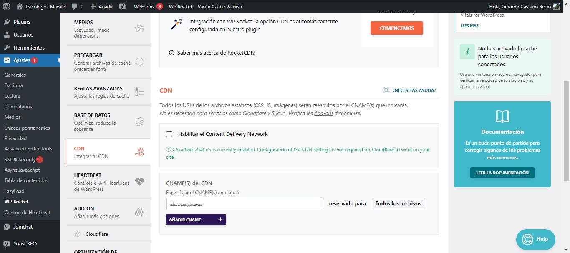Open Ajustes menu in sidebar
Image resolution: width=570 pixels, height=253 pixels.
tap(30, 60)
